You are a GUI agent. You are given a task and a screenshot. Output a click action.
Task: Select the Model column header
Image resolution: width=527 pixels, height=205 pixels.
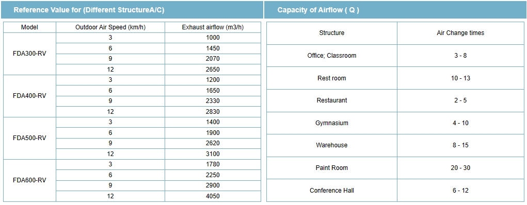(29, 27)
